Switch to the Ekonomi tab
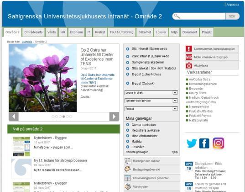 pyautogui.click(x=76, y=32)
